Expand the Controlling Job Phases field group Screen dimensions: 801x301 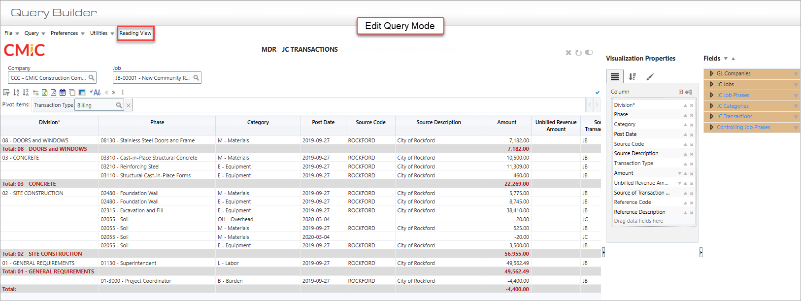pyautogui.click(x=711, y=127)
